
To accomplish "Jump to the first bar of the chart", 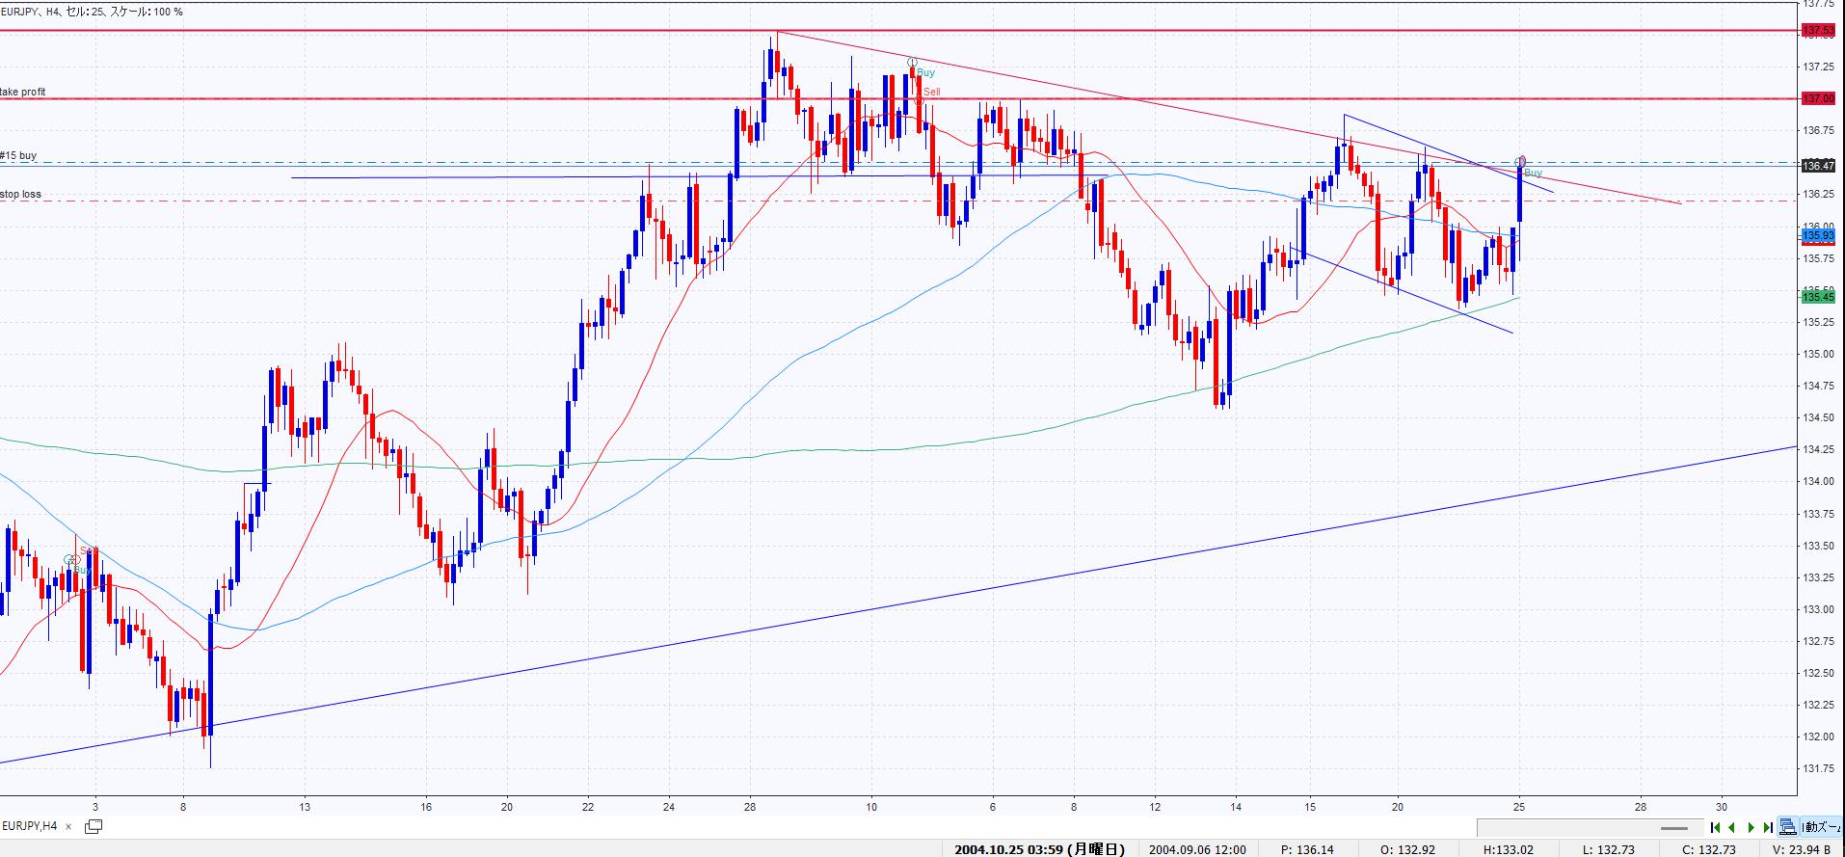I will point(1716,827).
